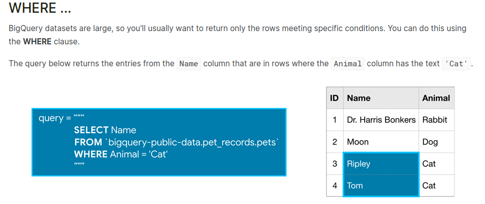Click the Cat cell in Ripley's row
This screenshot has width=485, height=204.
(x=429, y=164)
